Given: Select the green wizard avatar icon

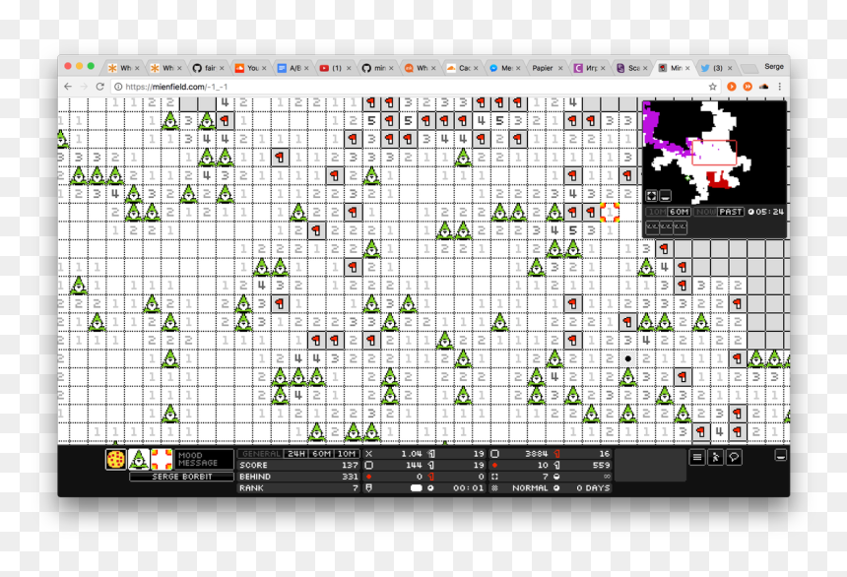Looking at the screenshot, I should pyautogui.click(x=139, y=459).
